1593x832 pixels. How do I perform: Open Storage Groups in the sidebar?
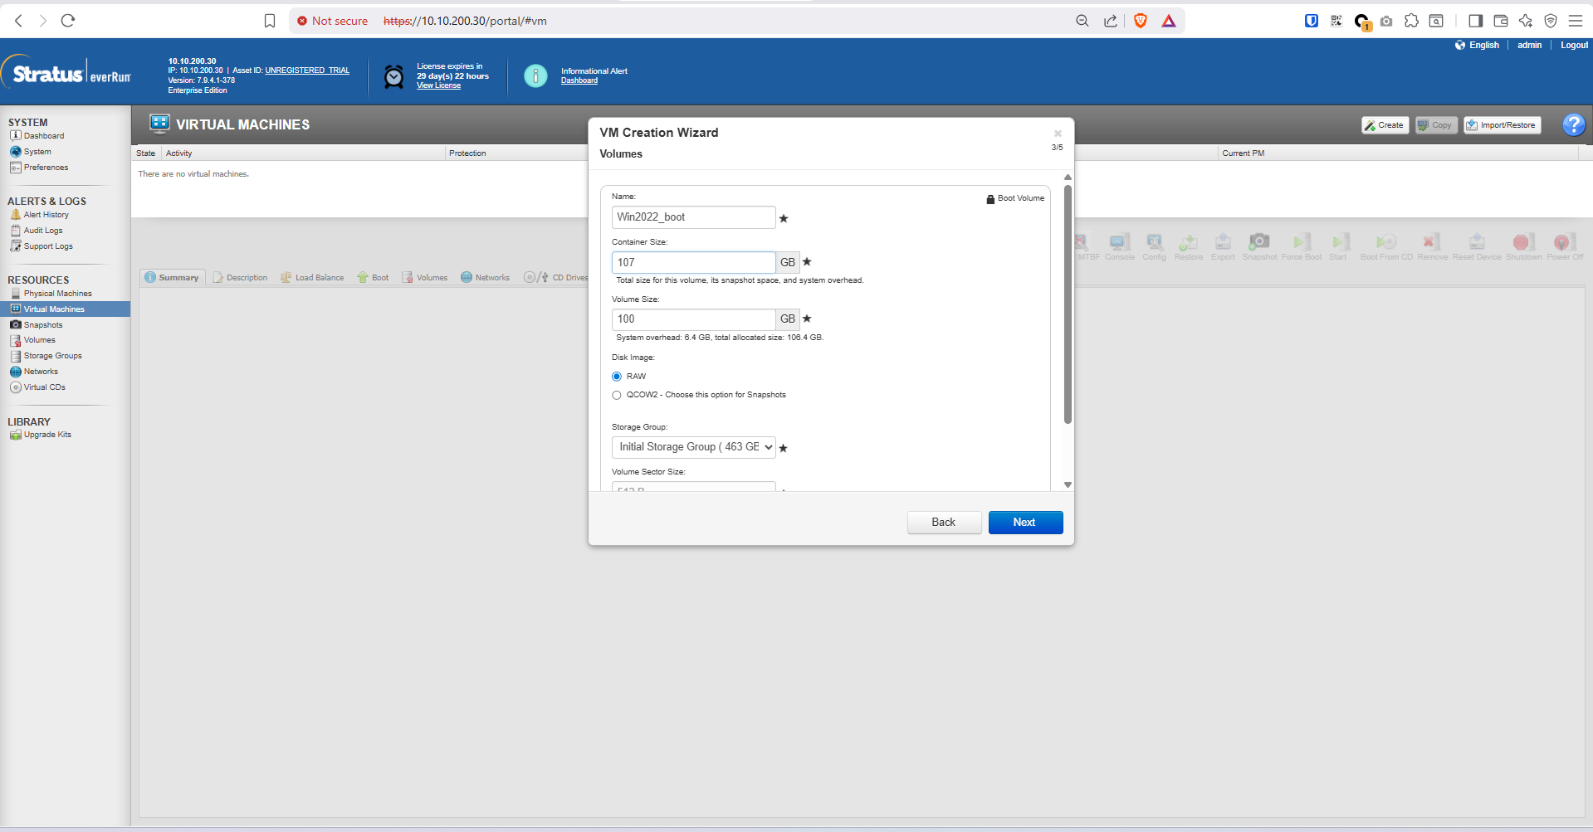point(52,356)
